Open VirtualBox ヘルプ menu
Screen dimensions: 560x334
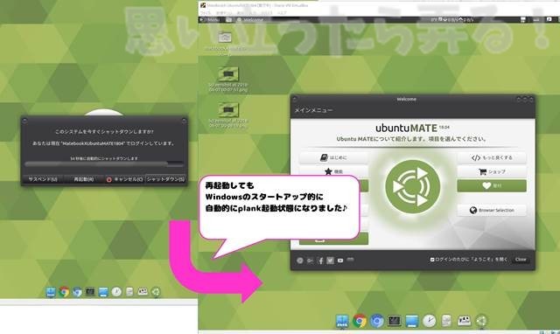click(282, 13)
